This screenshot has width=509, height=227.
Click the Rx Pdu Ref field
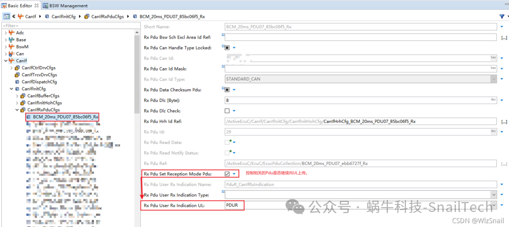361,163
